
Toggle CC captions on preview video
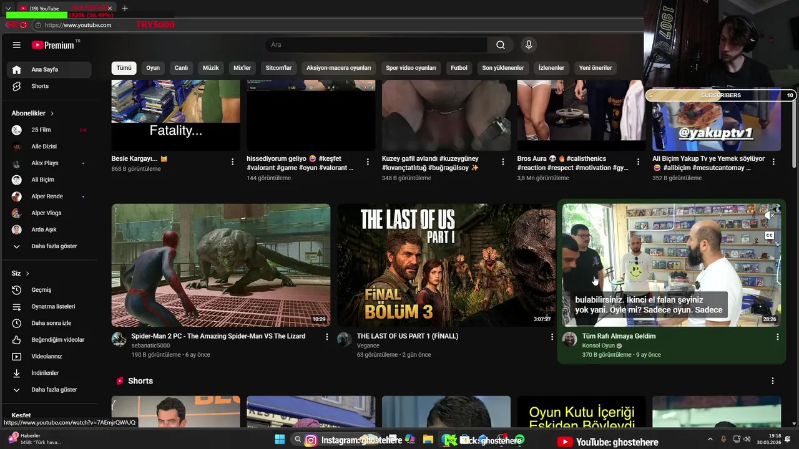click(770, 236)
